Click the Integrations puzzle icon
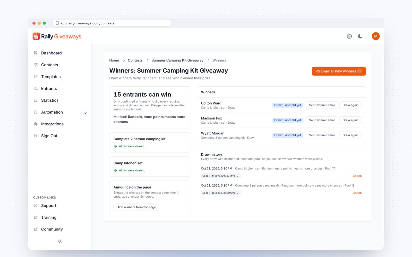 point(36,124)
